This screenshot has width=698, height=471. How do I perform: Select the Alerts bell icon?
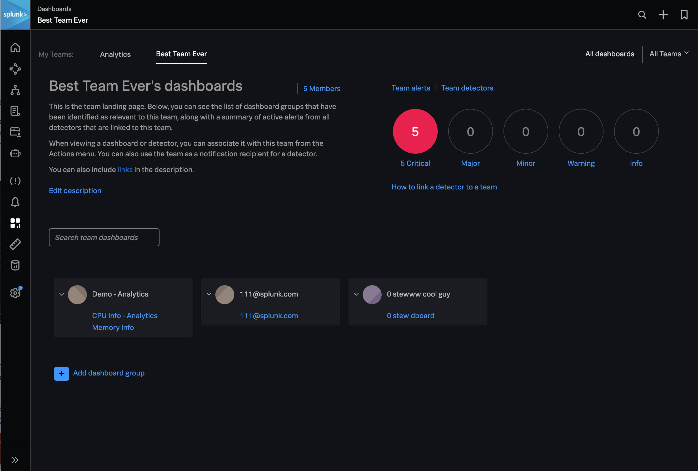tap(15, 202)
